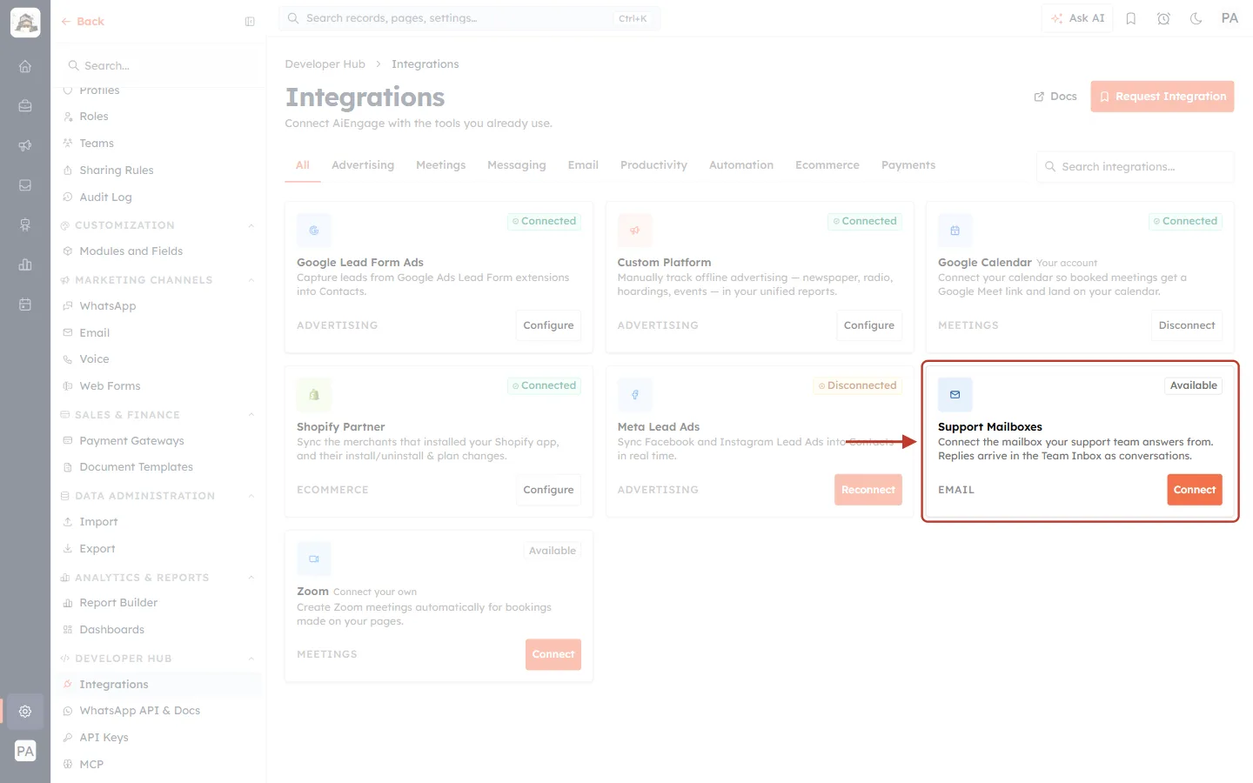Click Request Integration button
Image resolution: width=1253 pixels, height=783 pixels.
[1163, 97]
